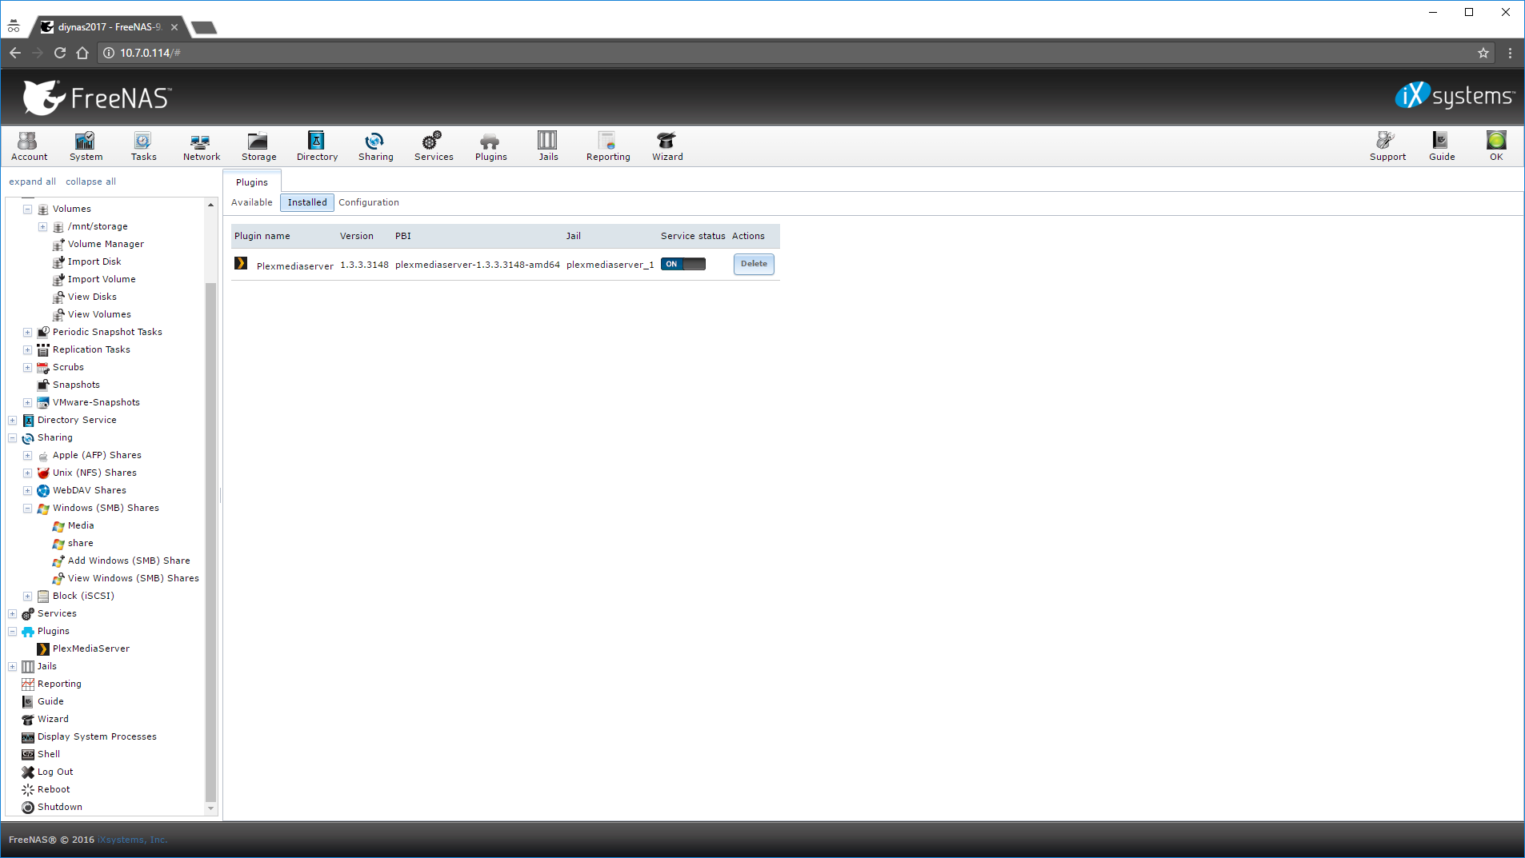
Task: Select PlexMediaServer in sidebar tree
Action: point(90,649)
